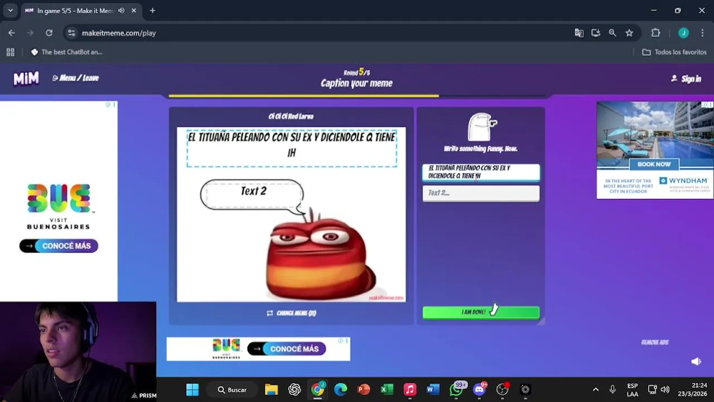This screenshot has height=402, width=714.
Task: Open volume tray icon
Action: click(665, 390)
